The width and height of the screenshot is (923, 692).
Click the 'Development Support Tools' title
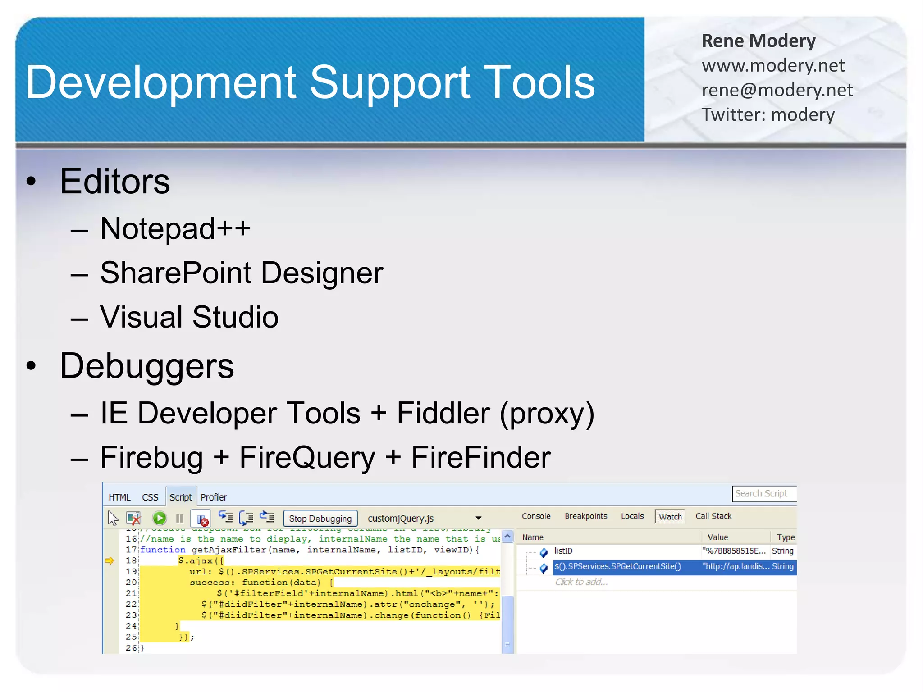click(x=311, y=82)
